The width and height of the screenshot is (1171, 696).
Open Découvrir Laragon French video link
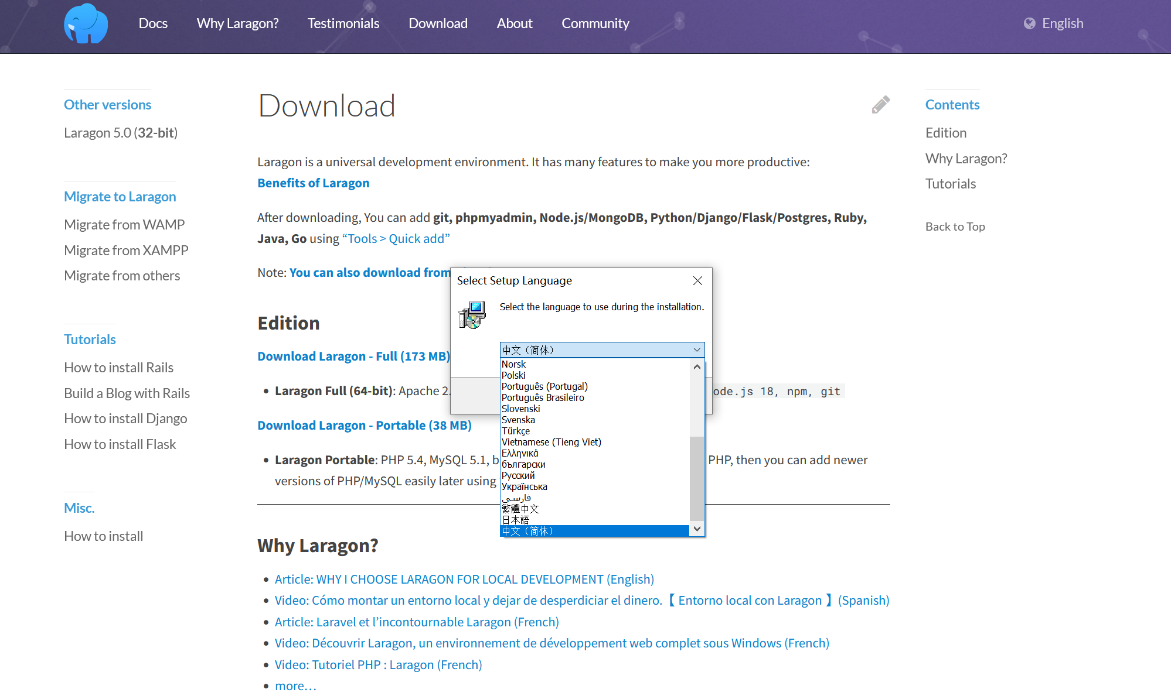tap(552, 643)
